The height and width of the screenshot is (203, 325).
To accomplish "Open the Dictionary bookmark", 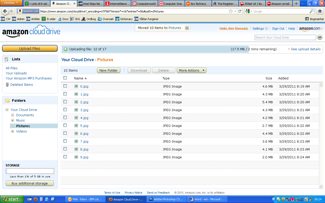I will point(124,19).
